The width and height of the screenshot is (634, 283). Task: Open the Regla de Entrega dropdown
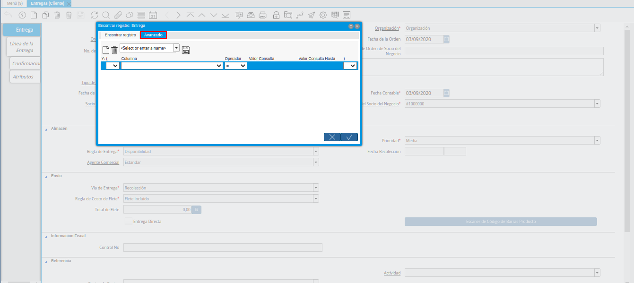[x=316, y=151]
